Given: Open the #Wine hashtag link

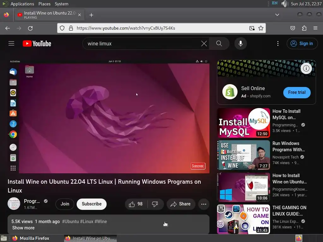Looking at the screenshot, I should pyautogui.click(x=101, y=222).
